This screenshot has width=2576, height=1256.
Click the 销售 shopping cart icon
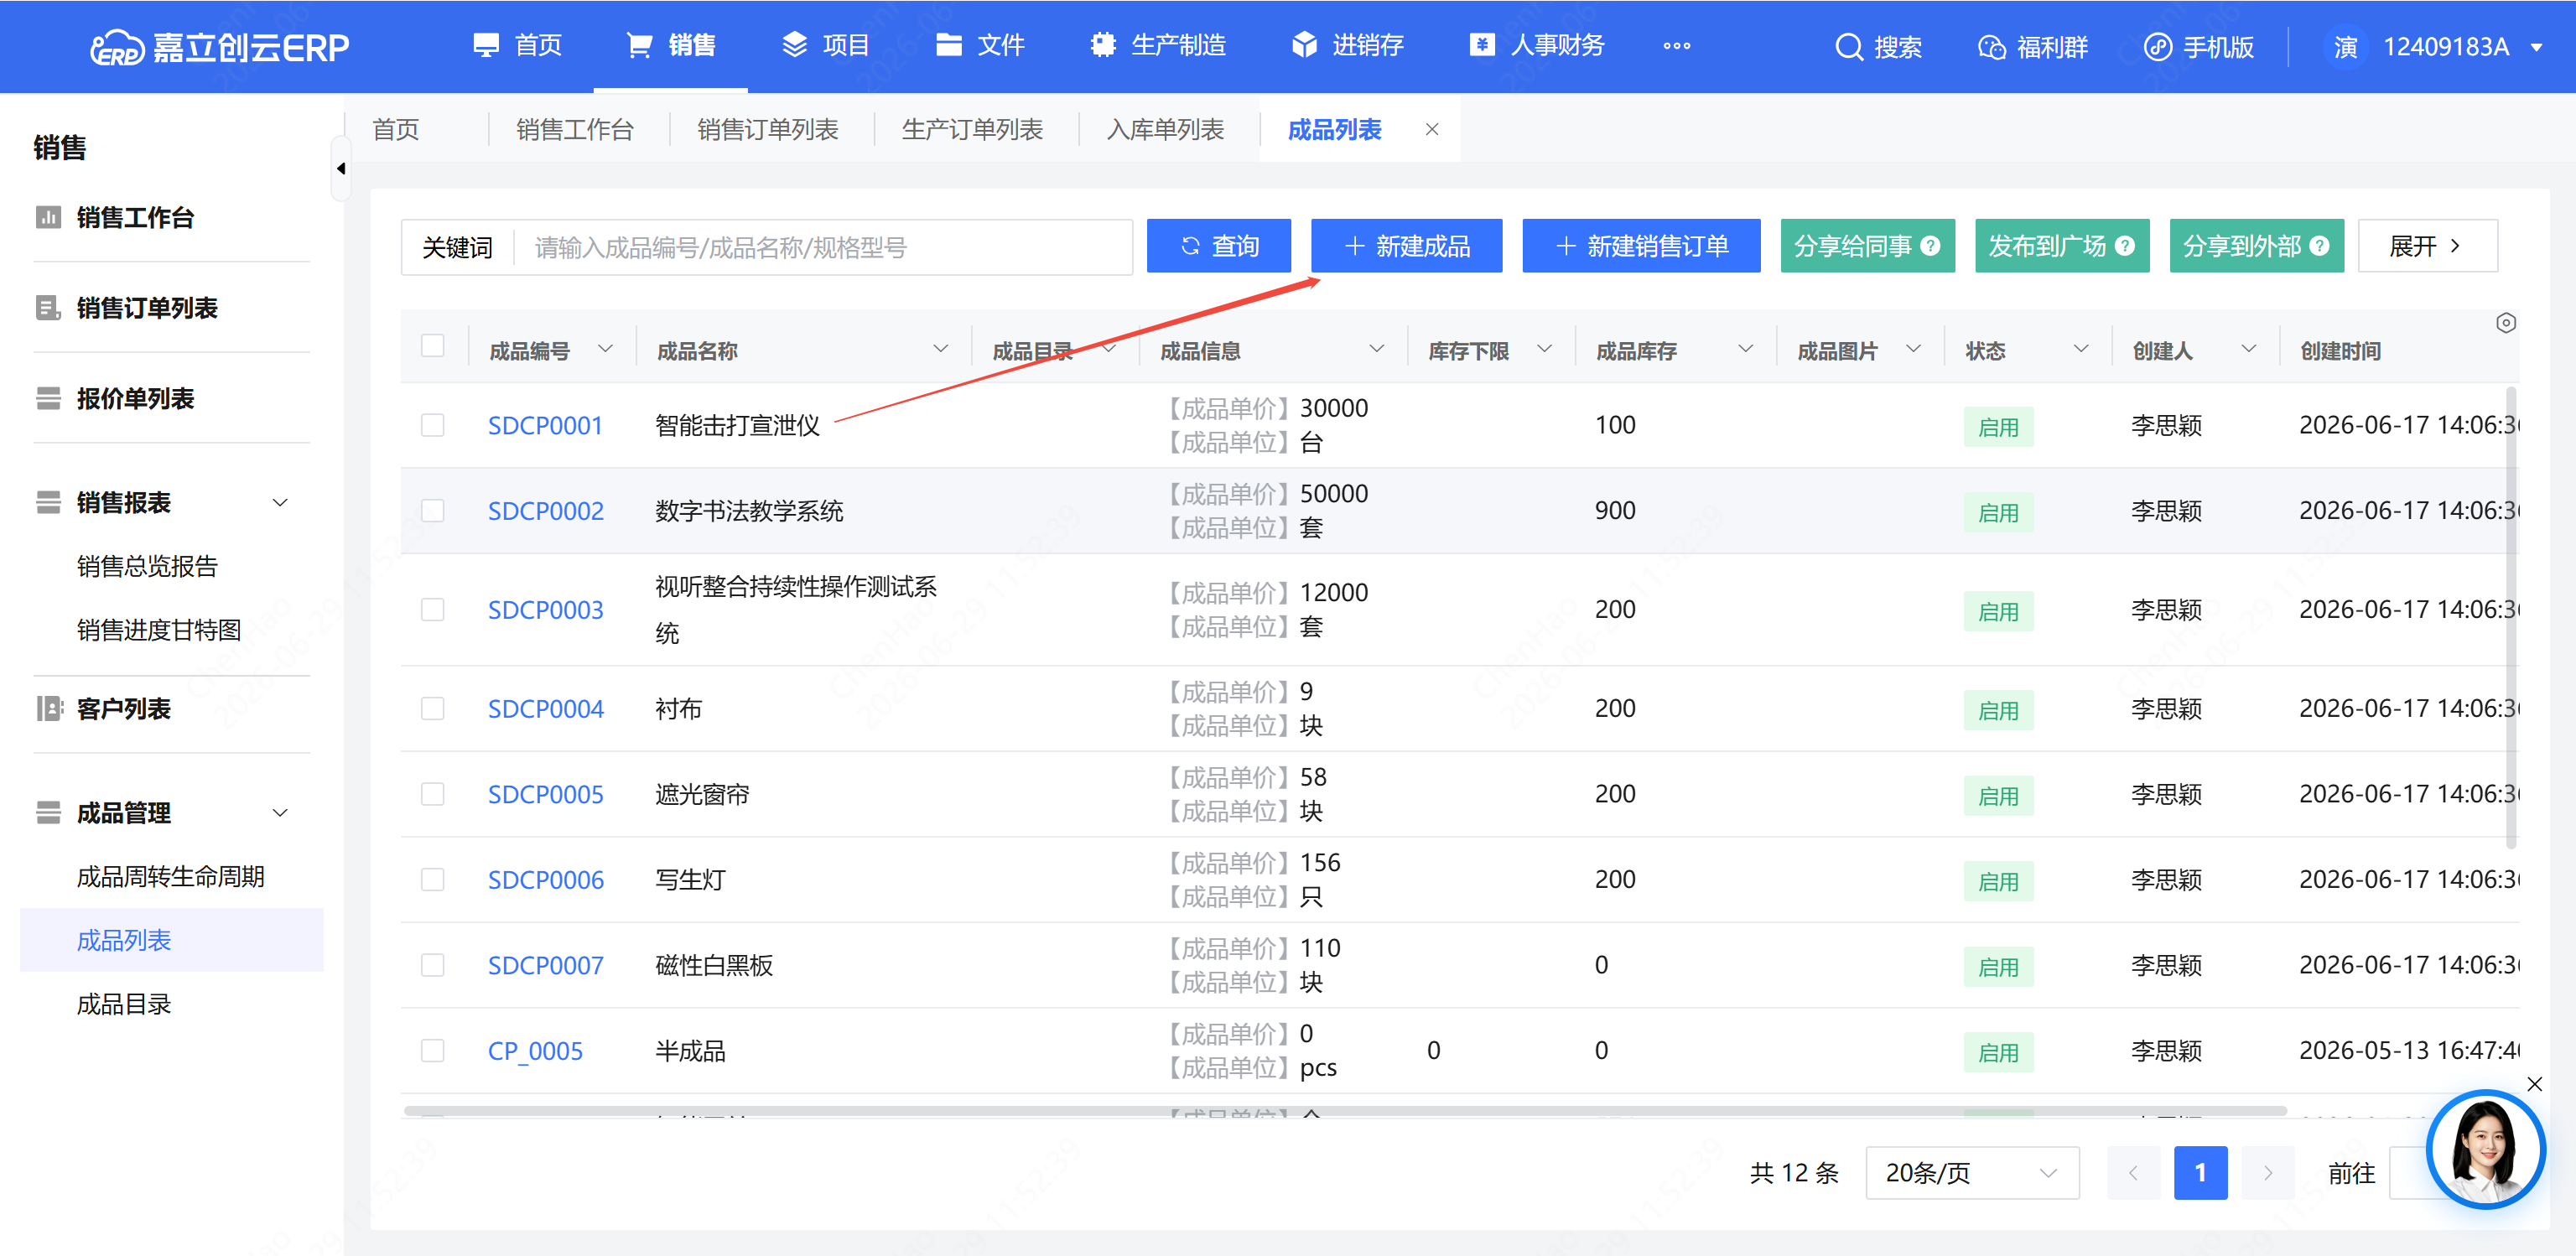pyautogui.click(x=639, y=45)
